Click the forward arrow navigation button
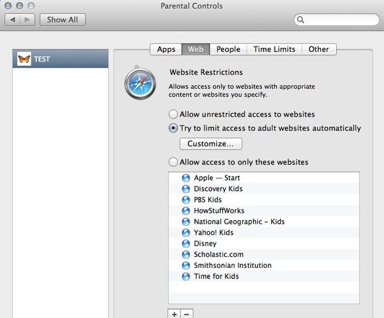Viewport: 384px width, 318px height. (x=27, y=19)
